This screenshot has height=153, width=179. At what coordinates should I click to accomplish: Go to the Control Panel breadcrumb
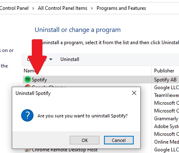14,8
